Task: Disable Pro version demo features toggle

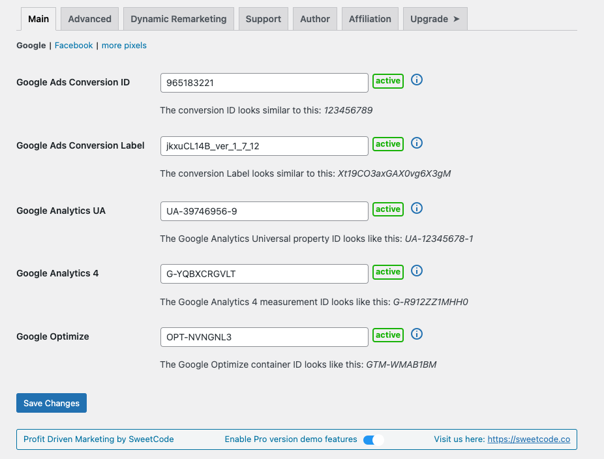Action: click(x=373, y=439)
